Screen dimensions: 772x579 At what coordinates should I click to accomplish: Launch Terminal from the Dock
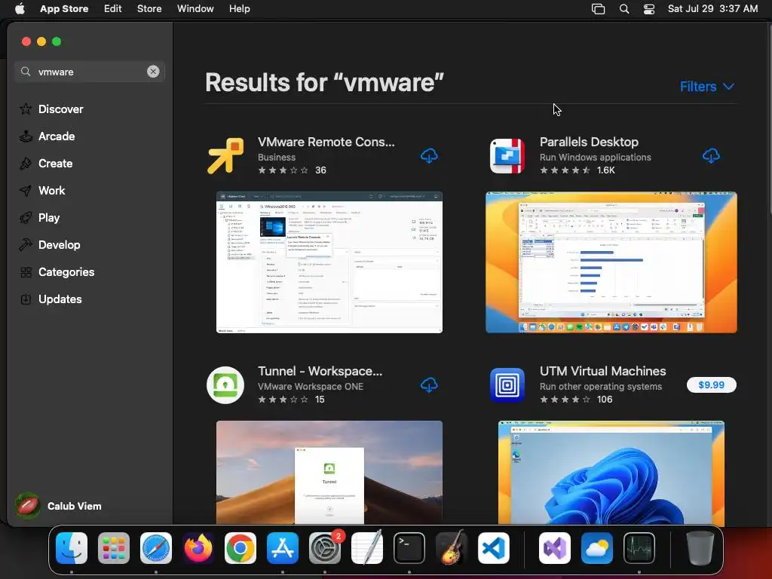coord(409,548)
